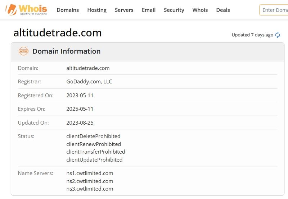The image size is (288, 199).
Task: Click the orange www globe icon
Action: (23, 51)
